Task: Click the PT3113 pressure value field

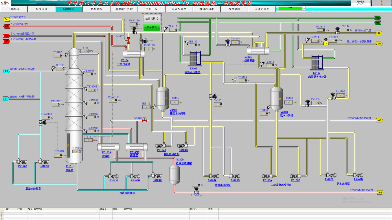Action: point(84,51)
